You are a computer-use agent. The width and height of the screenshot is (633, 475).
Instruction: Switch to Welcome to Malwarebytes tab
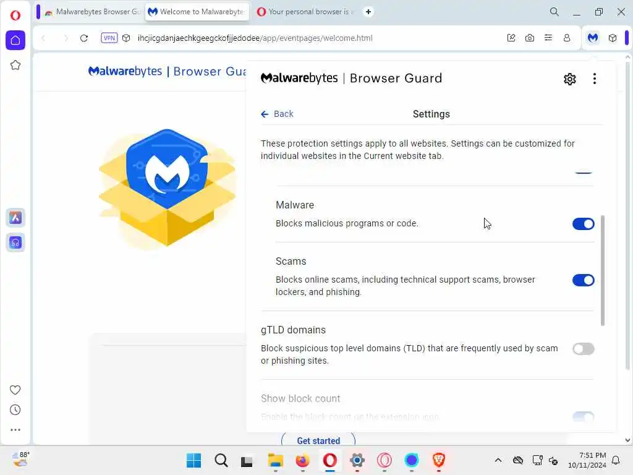pyautogui.click(x=197, y=12)
